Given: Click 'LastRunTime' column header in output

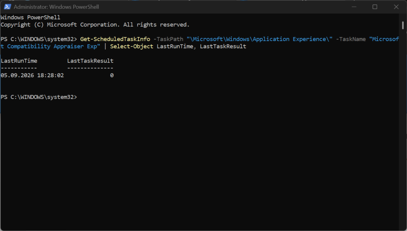Looking at the screenshot, I should coord(19,61).
